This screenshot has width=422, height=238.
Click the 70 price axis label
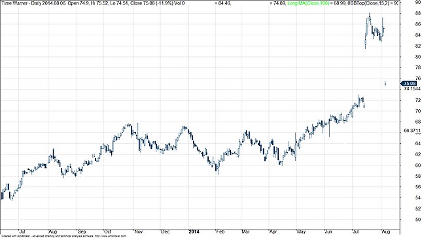[x=417, y=110]
